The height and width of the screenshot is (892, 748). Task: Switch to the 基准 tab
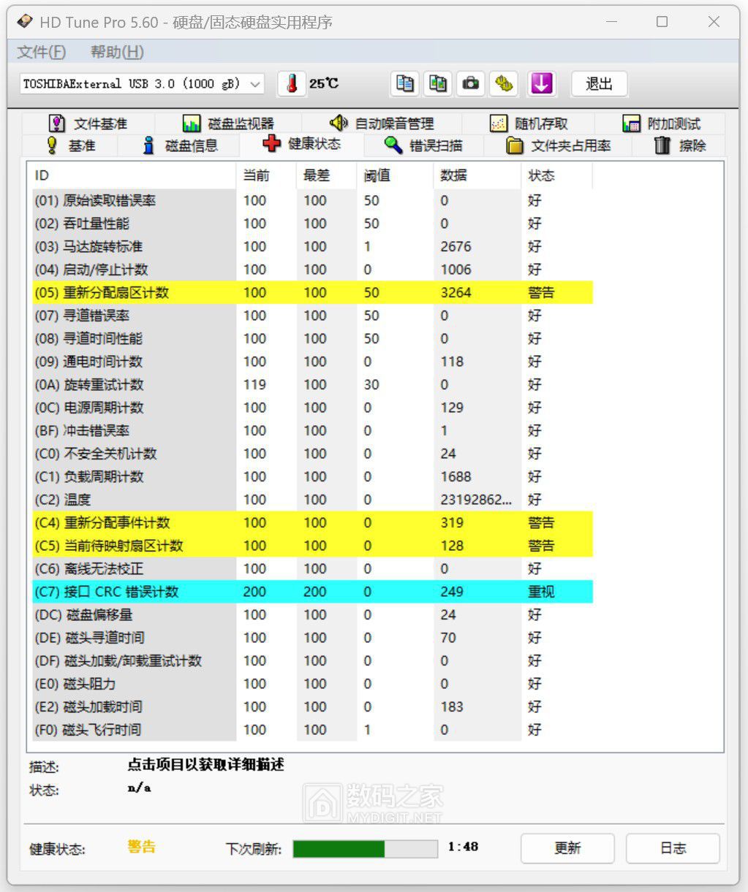click(71, 145)
